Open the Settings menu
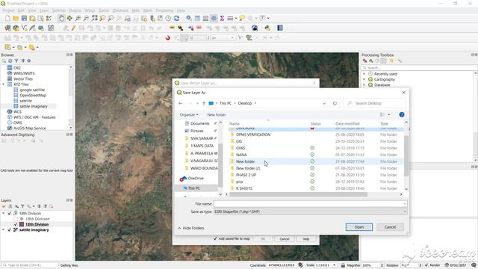478x269 pixels. (x=59, y=10)
